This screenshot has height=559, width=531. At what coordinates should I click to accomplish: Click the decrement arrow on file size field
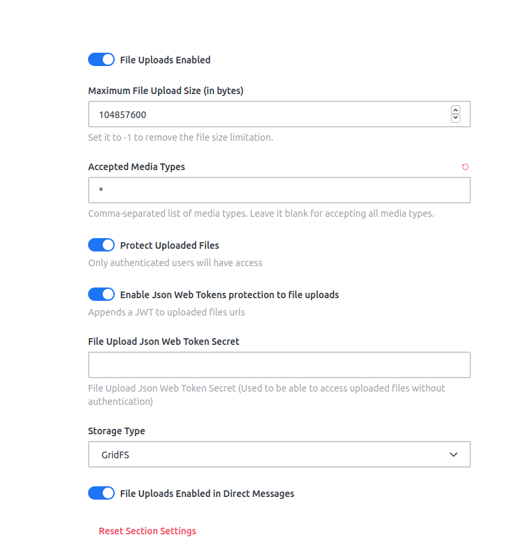pos(456,118)
